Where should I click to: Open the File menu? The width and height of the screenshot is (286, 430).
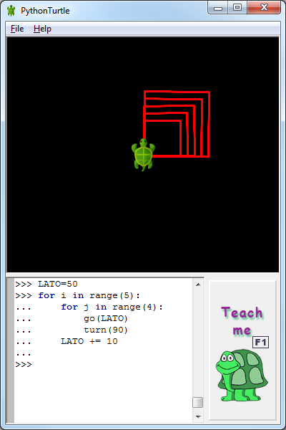click(17, 29)
